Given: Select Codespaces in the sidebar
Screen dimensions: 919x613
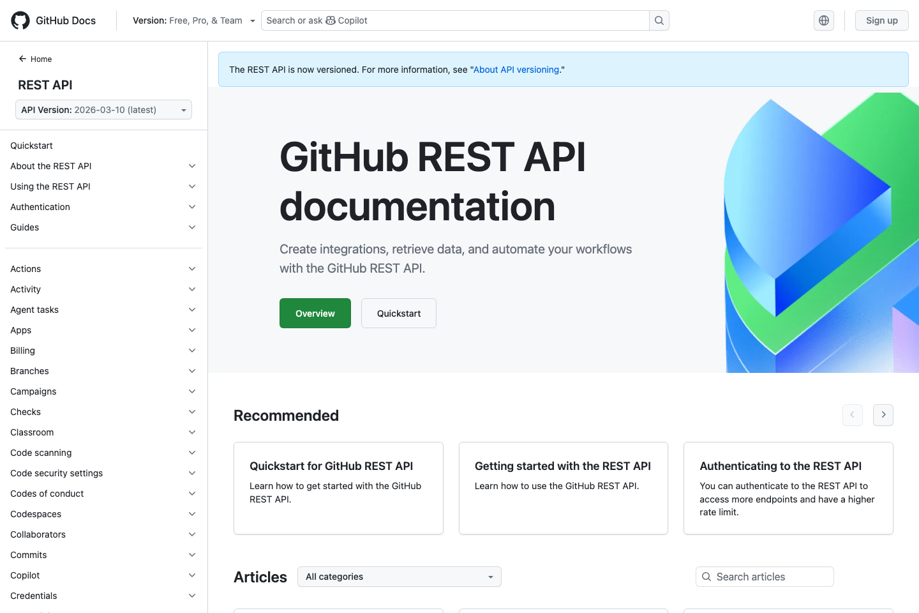Looking at the screenshot, I should pos(36,513).
